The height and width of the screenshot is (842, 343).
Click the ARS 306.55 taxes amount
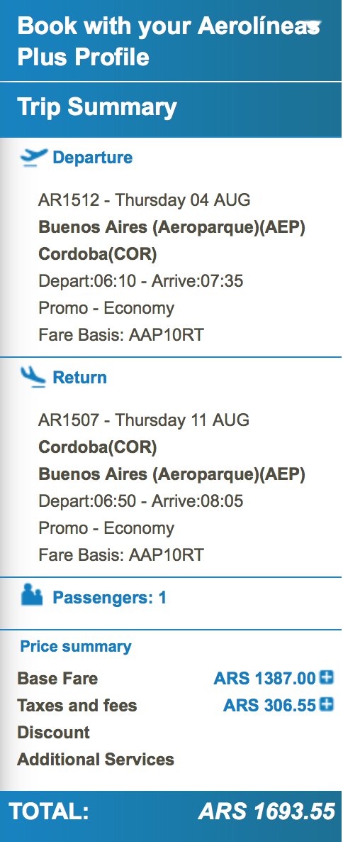pos(269,705)
